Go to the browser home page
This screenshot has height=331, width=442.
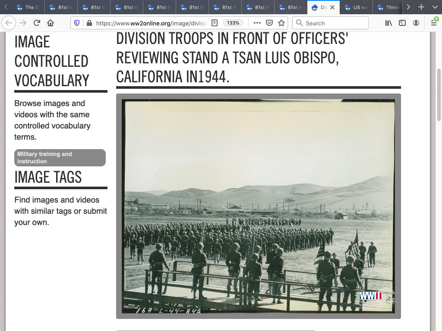[x=51, y=23]
